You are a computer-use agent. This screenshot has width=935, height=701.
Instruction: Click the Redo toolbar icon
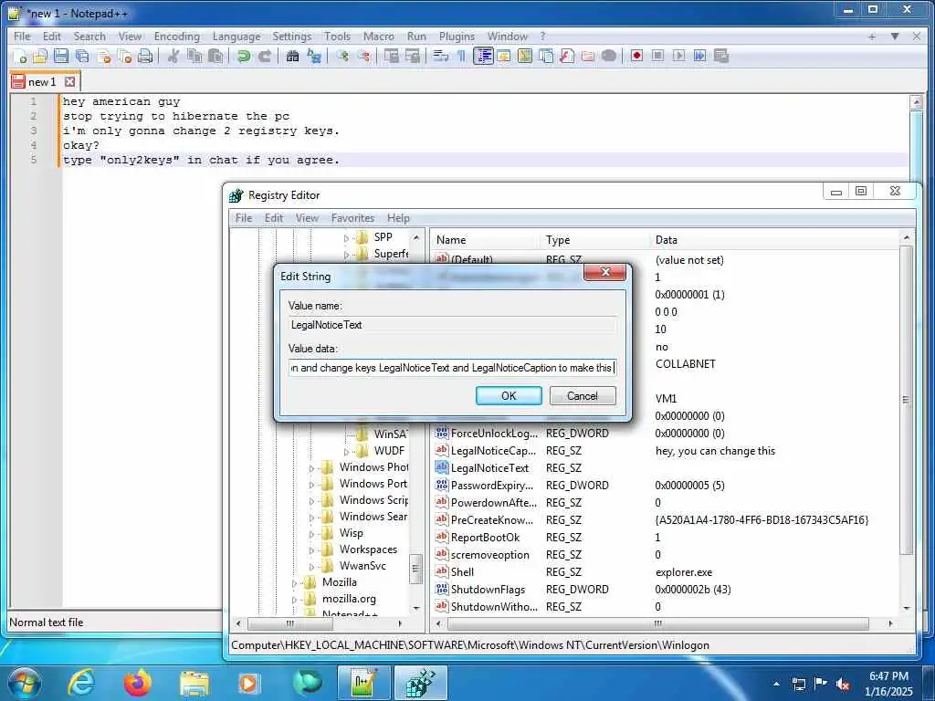(265, 56)
